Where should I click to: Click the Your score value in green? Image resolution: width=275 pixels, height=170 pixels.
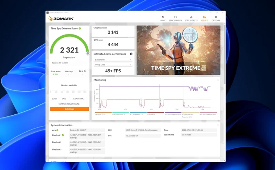(x=55, y=74)
